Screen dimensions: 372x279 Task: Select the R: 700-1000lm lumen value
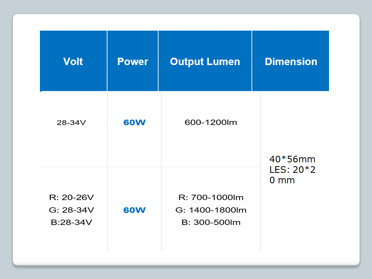[x=211, y=198]
